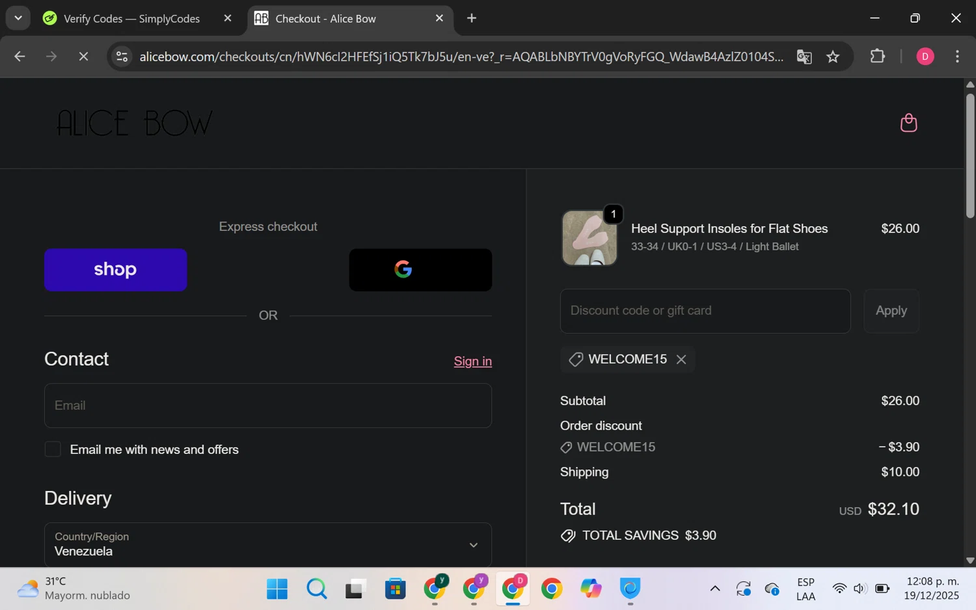The height and width of the screenshot is (610, 976).
Task: Click the Alice Bow logo
Action: click(x=135, y=123)
